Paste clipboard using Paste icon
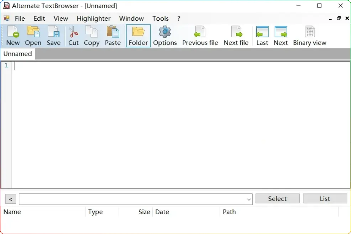This screenshot has width=351, height=234. 113,36
